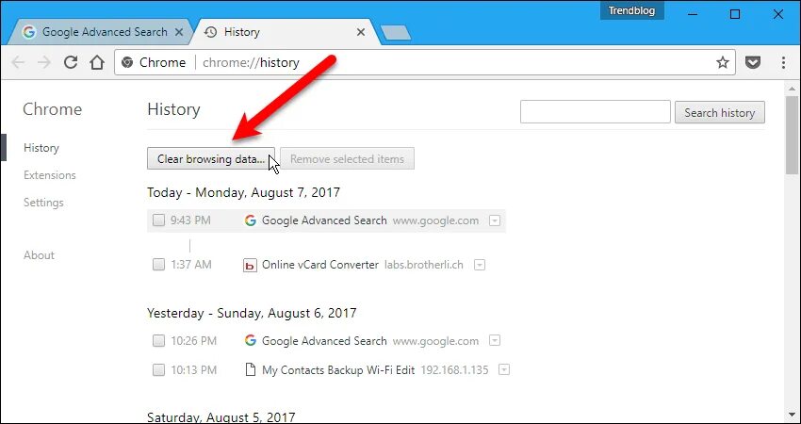Click the Clear browsing data button
This screenshot has height=424, width=801.
[211, 158]
